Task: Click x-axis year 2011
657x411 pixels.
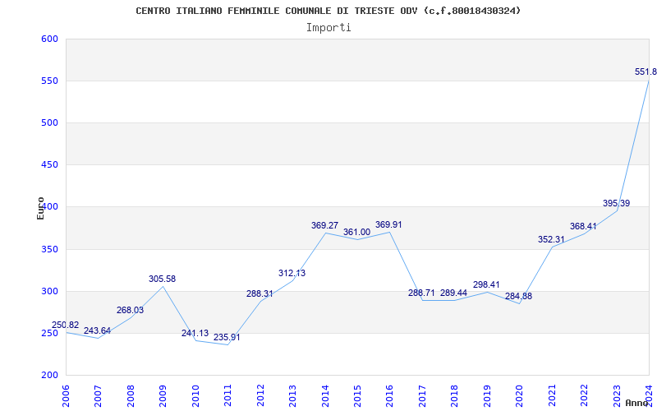Action: click(228, 395)
